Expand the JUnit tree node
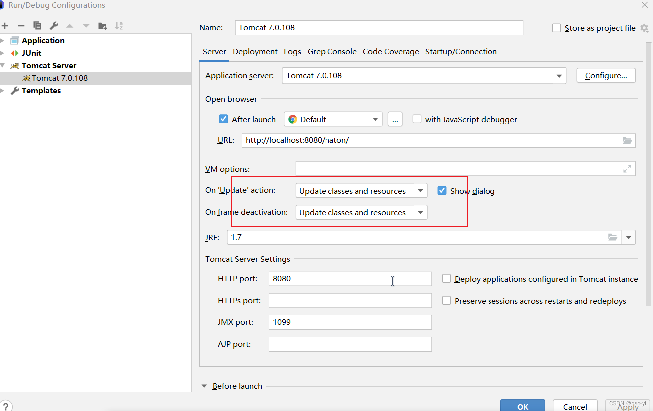 pyautogui.click(x=2, y=53)
